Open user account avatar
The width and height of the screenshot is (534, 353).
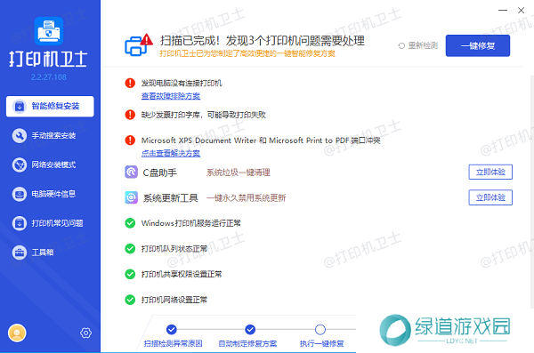[x=17, y=333]
